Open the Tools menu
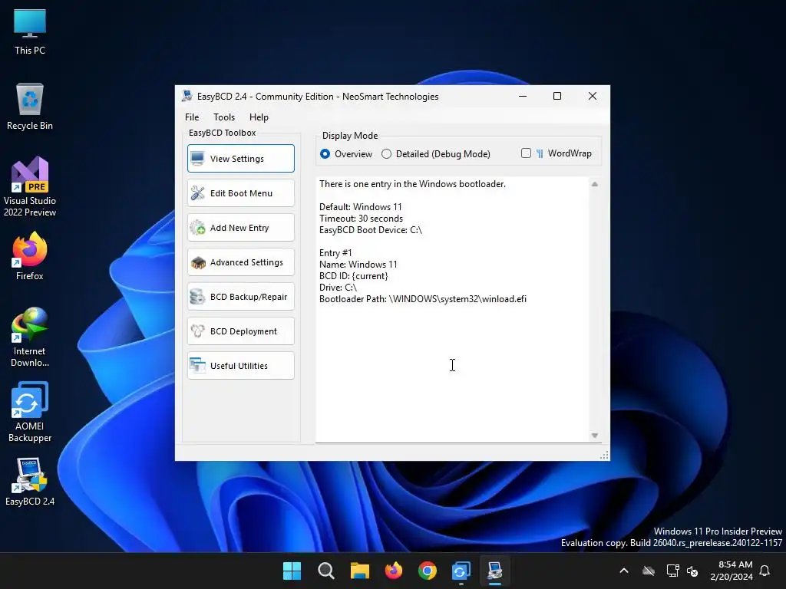 tap(224, 117)
